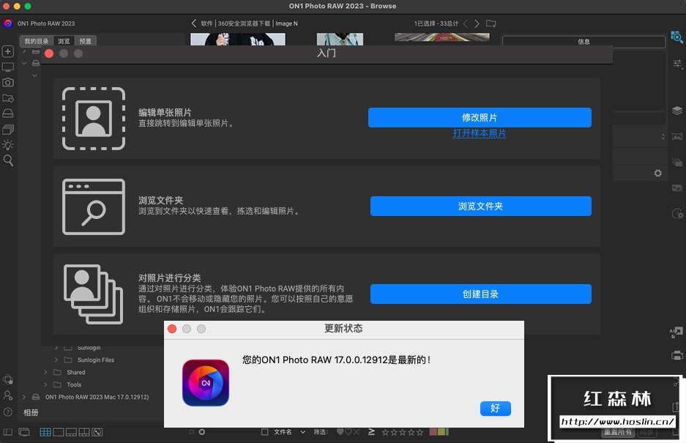
Task: Click the 创建目录 button
Action: tap(480, 294)
